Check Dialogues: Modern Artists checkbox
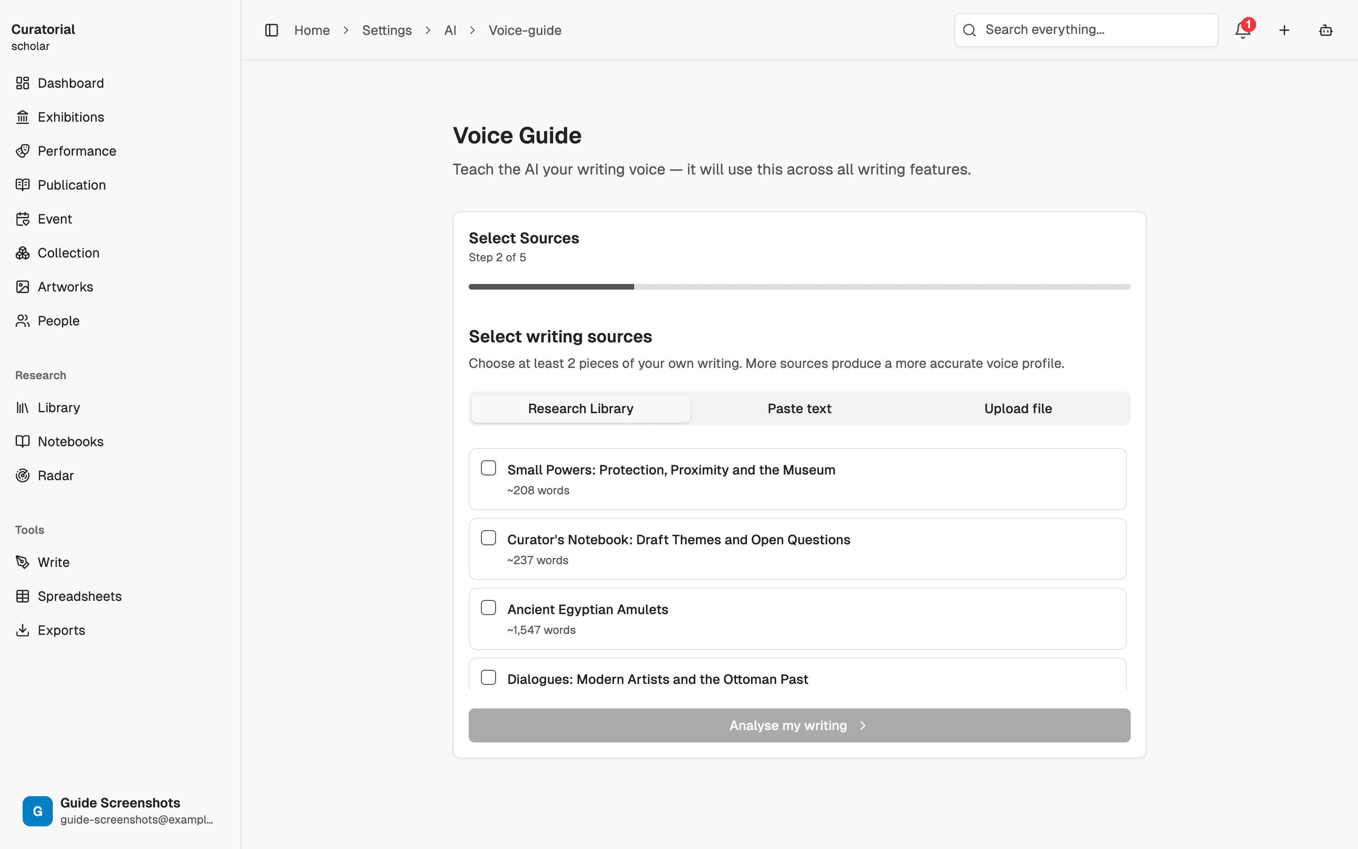 (x=488, y=677)
